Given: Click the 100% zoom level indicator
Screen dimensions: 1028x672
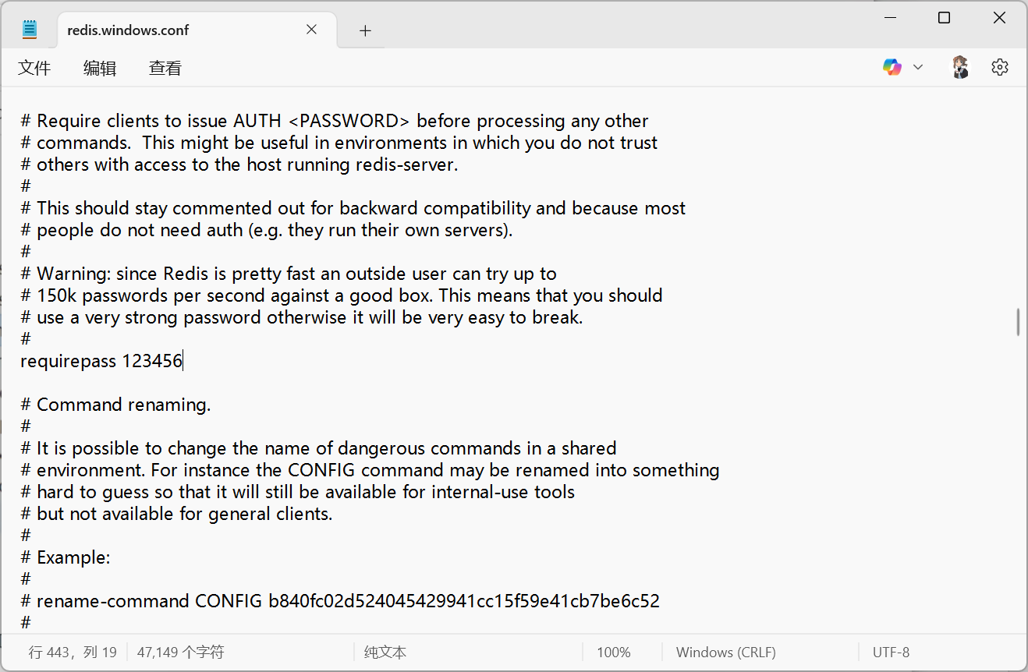Looking at the screenshot, I should [x=614, y=653].
